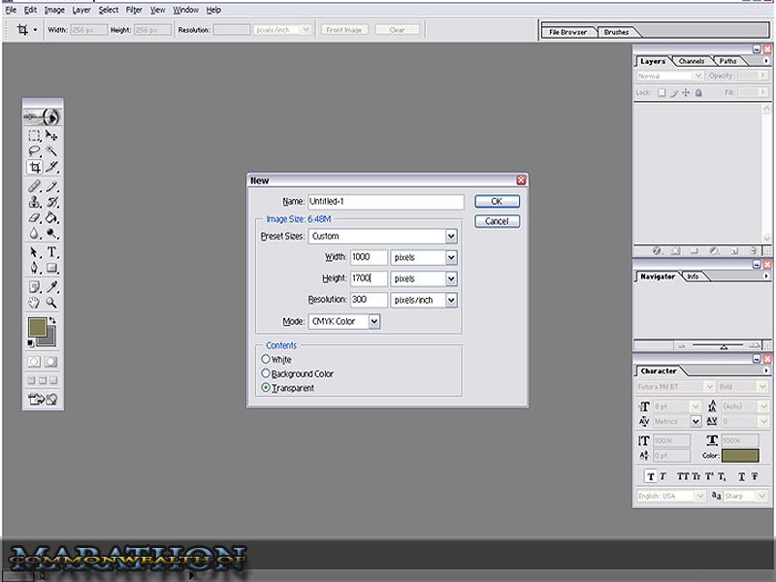
Task: Select the Magic Wand tool
Action: (x=52, y=151)
